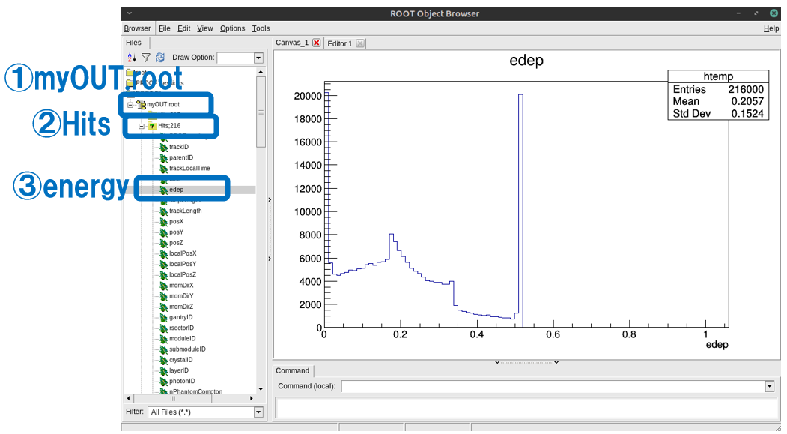Click the photonID leaf icon
787x434 pixels.
[164, 382]
